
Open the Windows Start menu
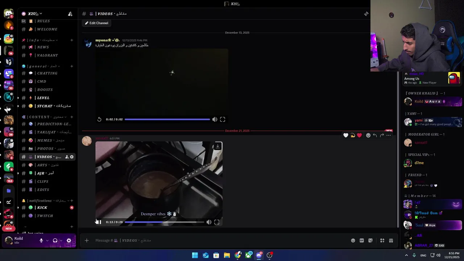(x=195, y=255)
